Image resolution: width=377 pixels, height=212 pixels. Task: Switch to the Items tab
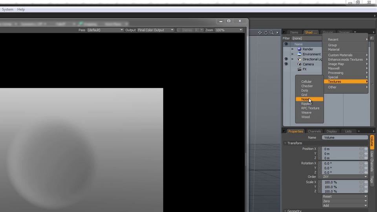pyautogui.click(x=294, y=33)
